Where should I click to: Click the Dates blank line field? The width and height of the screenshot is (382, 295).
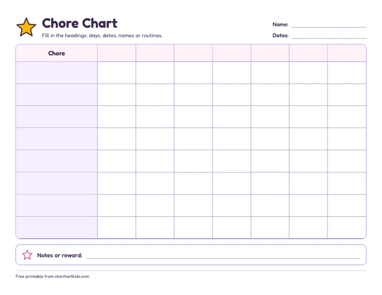point(329,36)
